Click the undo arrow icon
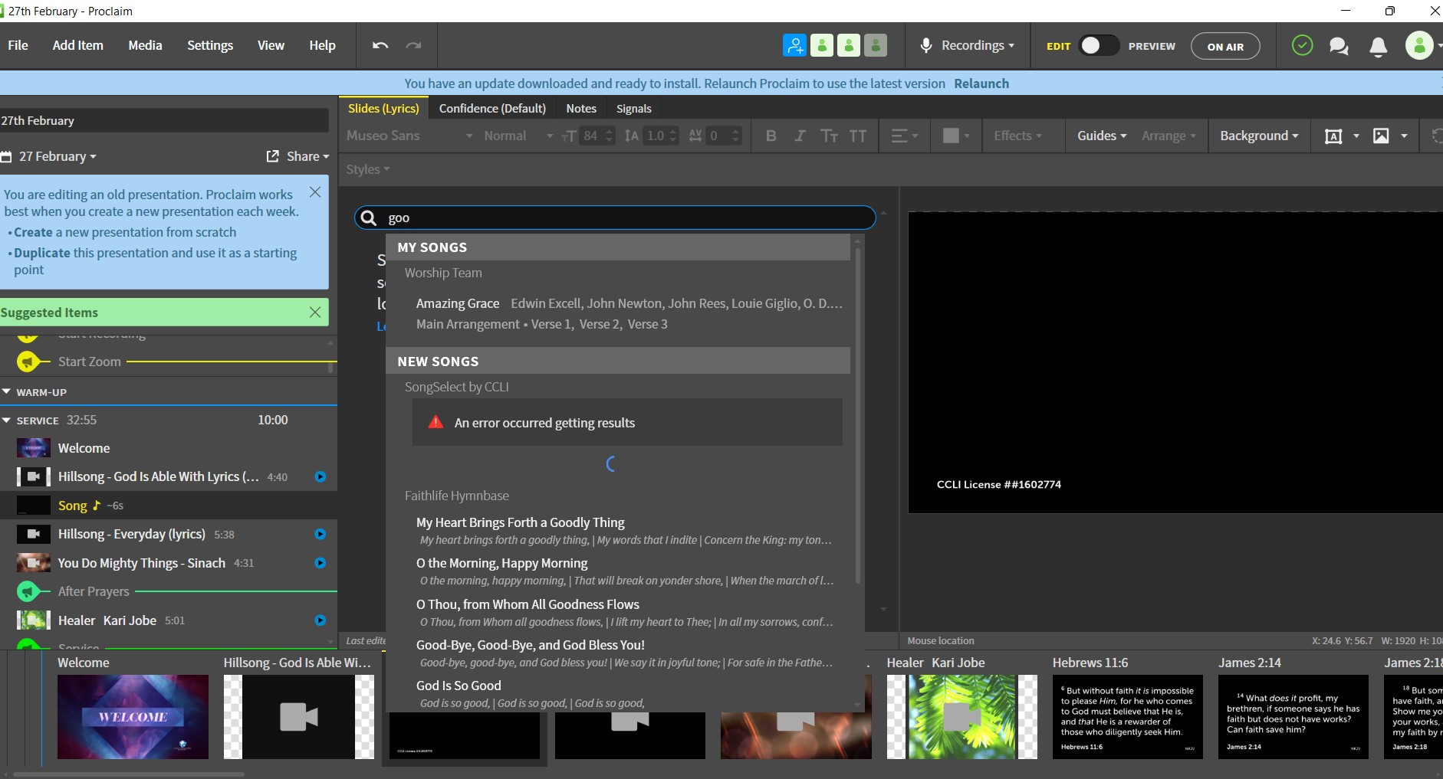This screenshot has width=1443, height=779. (x=380, y=46)
